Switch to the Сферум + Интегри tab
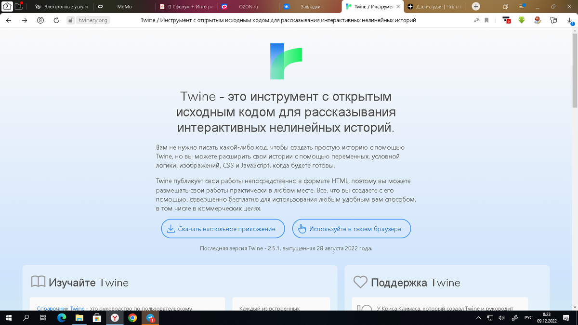 pyautogui.click(x=186, y=7)
